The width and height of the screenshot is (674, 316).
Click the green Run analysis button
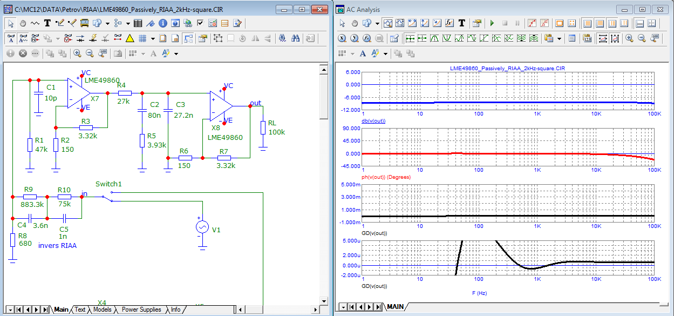click(492, 23)
